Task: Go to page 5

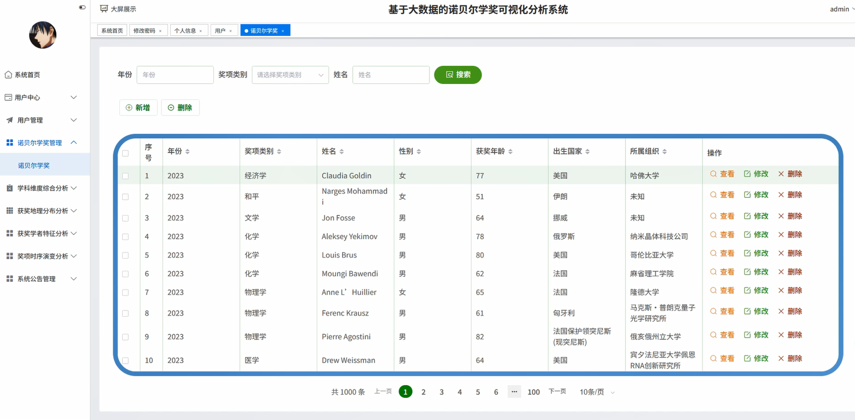Action: point(478,392)
